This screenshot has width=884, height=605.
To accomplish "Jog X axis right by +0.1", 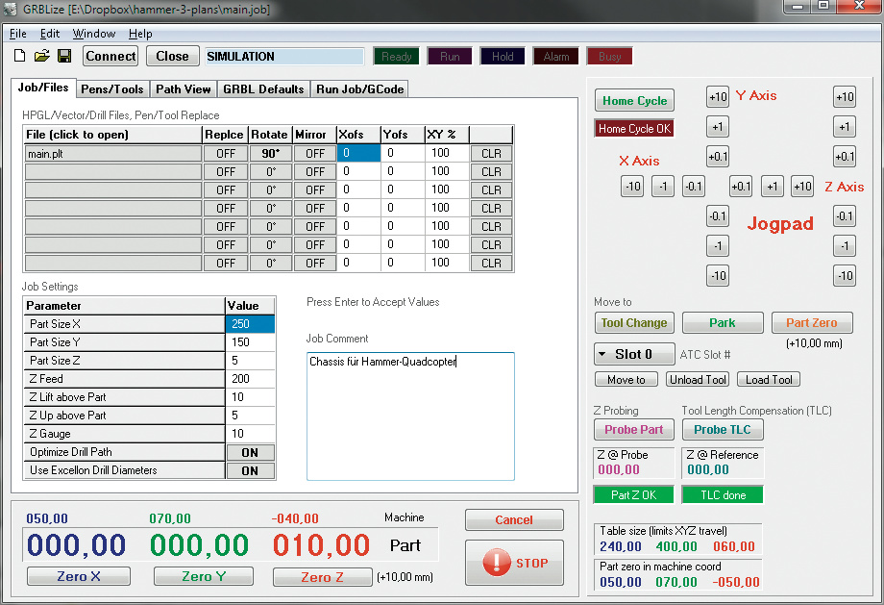I will [741, 187].
